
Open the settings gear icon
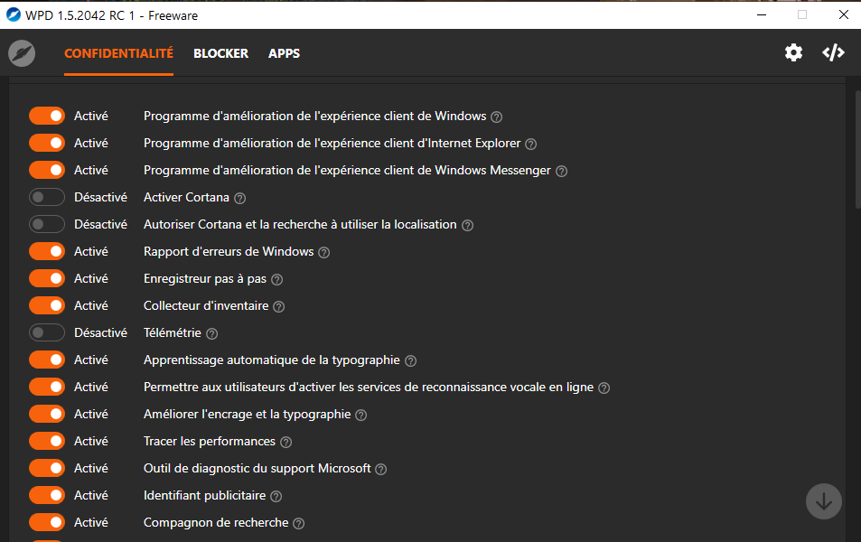(793, 53)
